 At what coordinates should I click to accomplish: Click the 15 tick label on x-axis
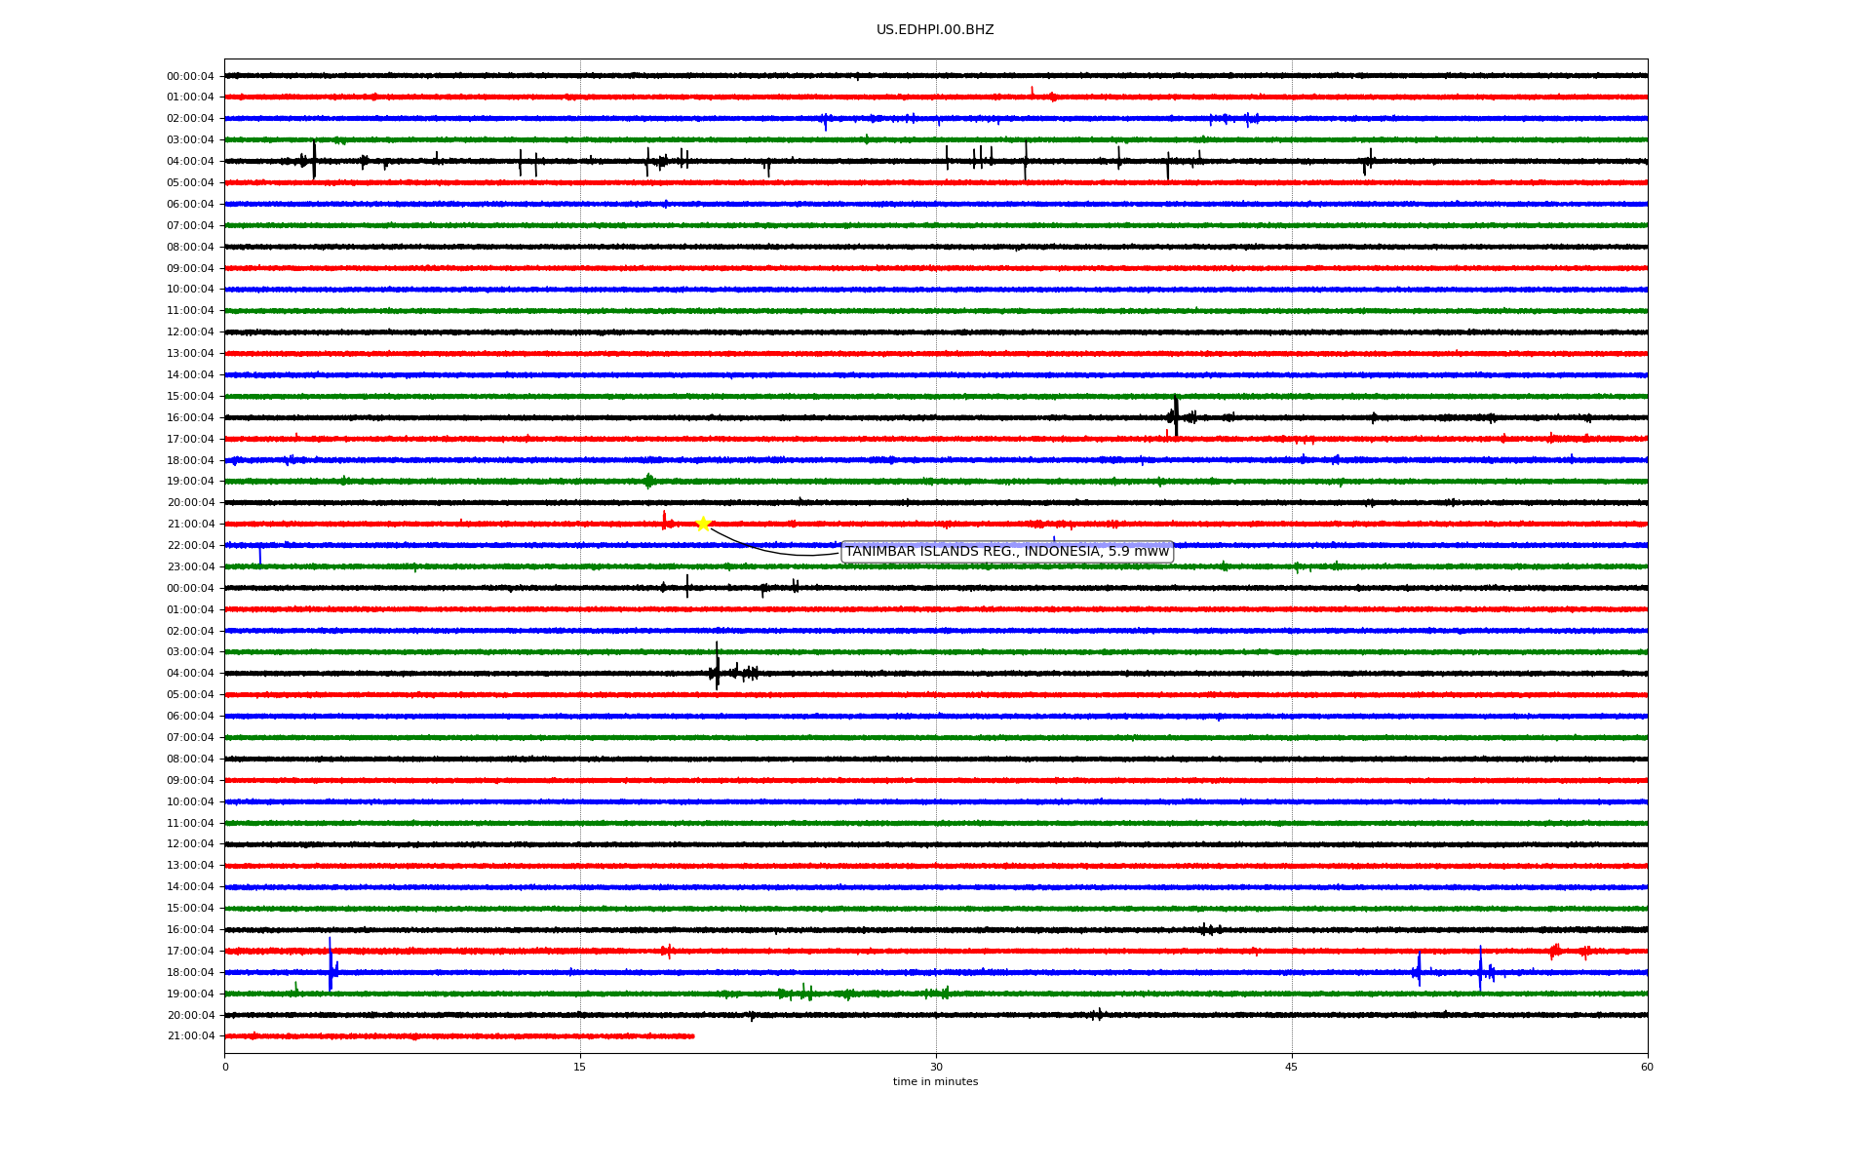pyautogui.click(x=580, y=1067)
